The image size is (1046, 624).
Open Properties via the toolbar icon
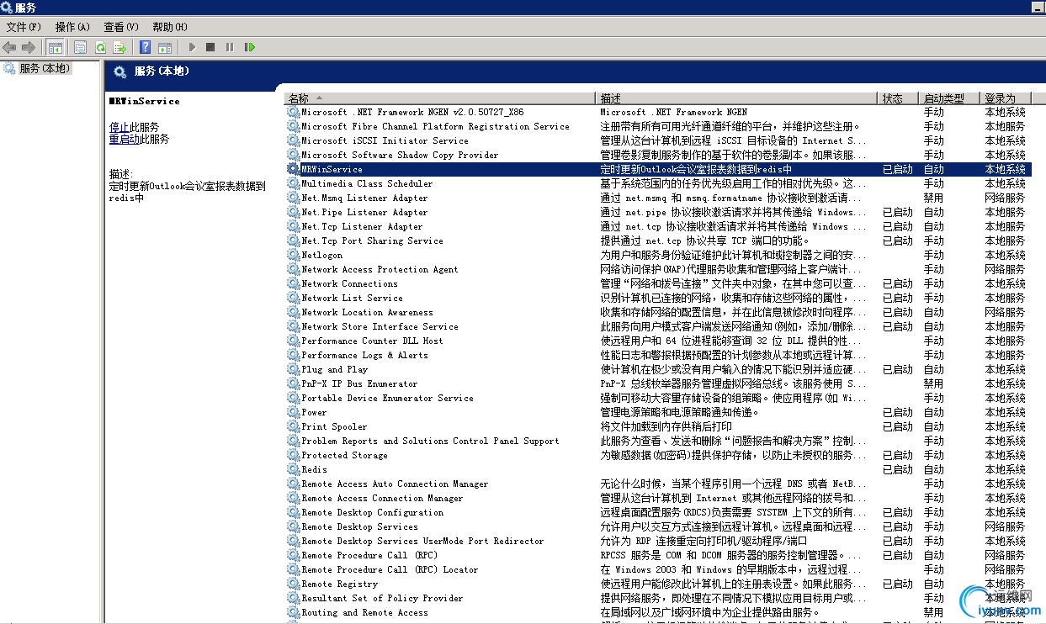(x=81, y=48)
